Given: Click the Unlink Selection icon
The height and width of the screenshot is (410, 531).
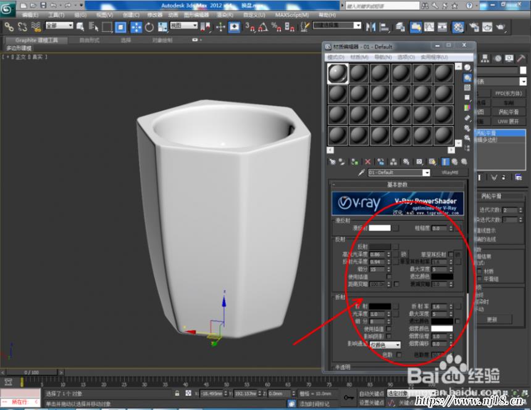Looking at the screenshot, I should pos(22,27).
